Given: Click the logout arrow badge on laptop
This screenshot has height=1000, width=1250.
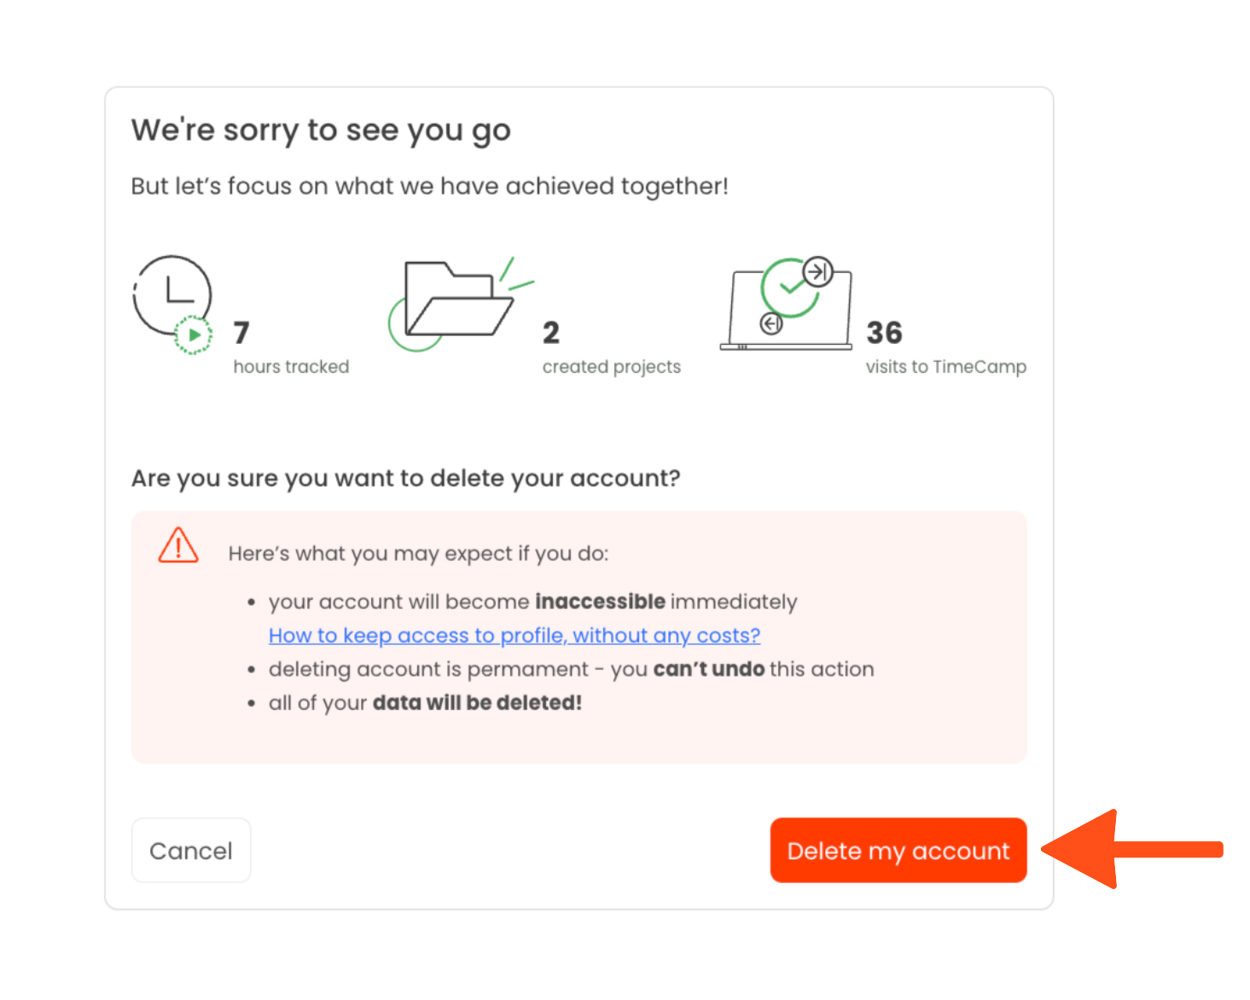Looking at the screenshot, I should 771,324.
